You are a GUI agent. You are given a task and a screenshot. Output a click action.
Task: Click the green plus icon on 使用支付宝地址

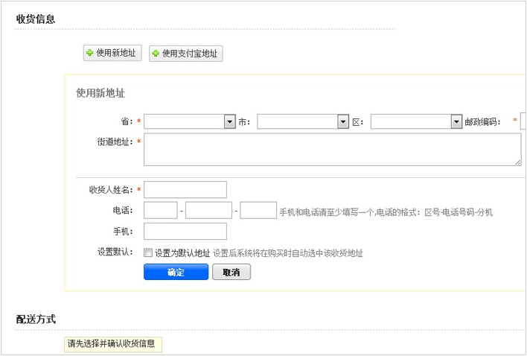156,54
